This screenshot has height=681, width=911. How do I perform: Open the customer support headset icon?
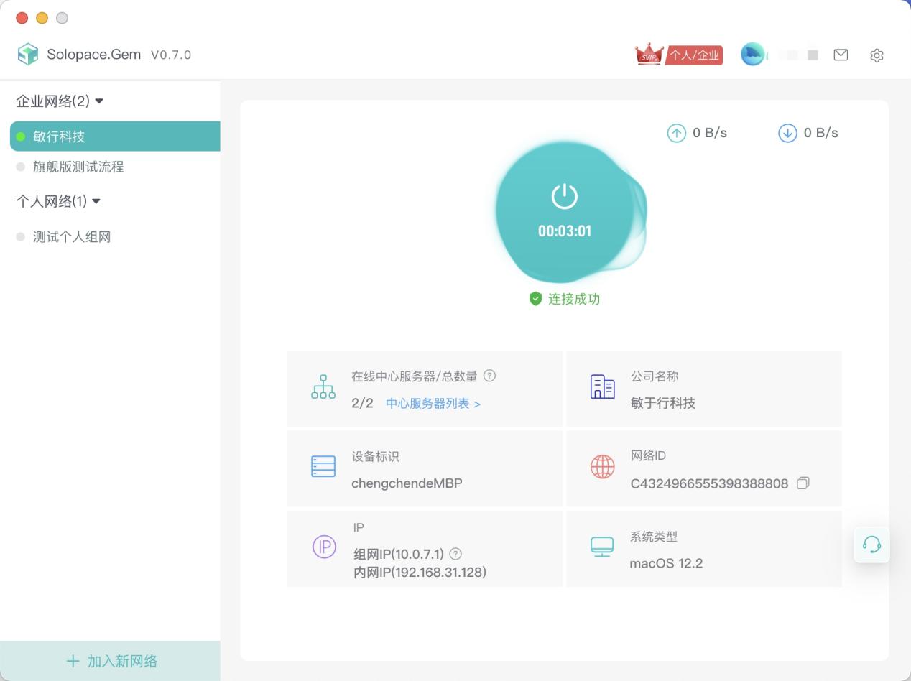coord(871,545)
